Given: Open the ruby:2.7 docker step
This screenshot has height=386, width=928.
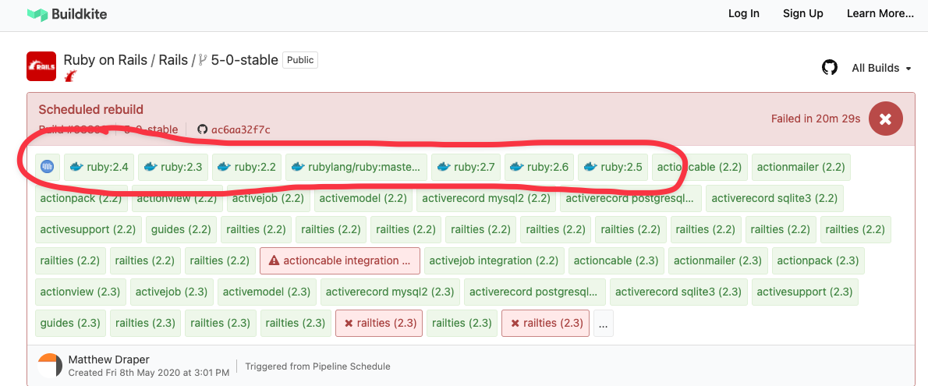Looking at the screenshot, I should 466,167.
